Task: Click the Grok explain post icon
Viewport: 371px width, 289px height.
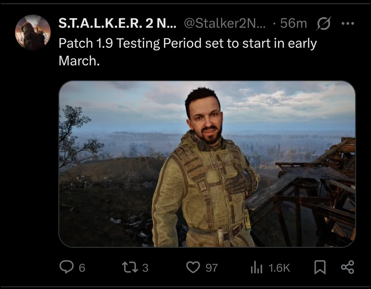Action: click(x=323, y=24)
